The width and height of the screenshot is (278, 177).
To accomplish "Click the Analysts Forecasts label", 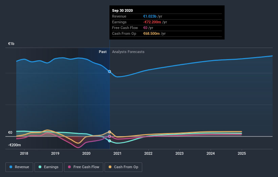I will [128, 52].
